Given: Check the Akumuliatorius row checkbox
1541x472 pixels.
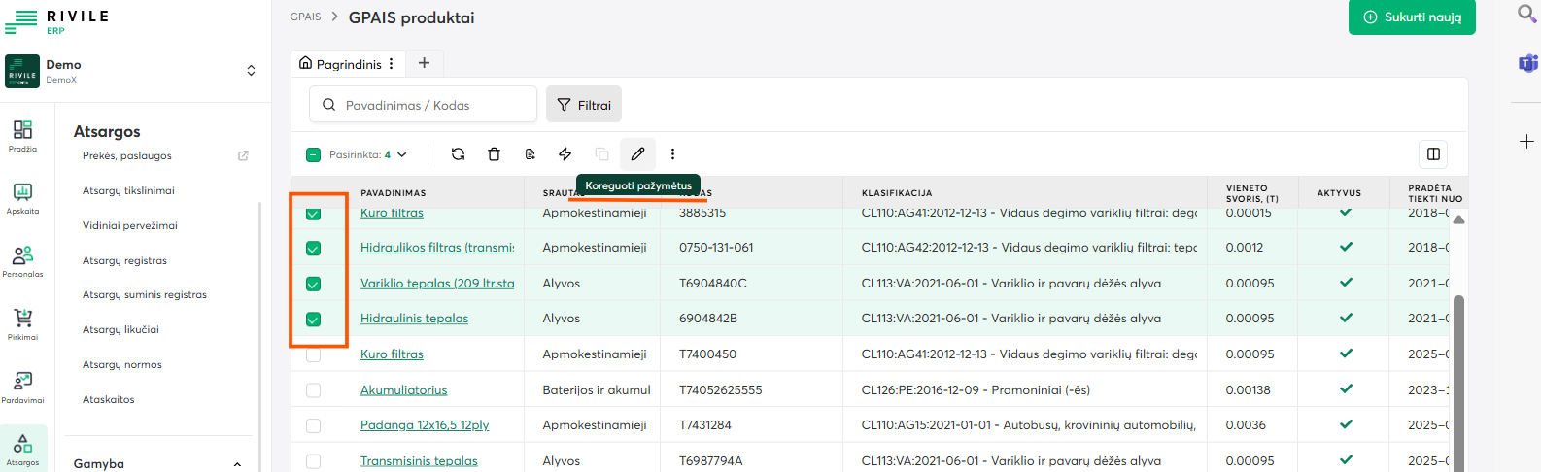Looking at the screenshot, I should [313, 390].
